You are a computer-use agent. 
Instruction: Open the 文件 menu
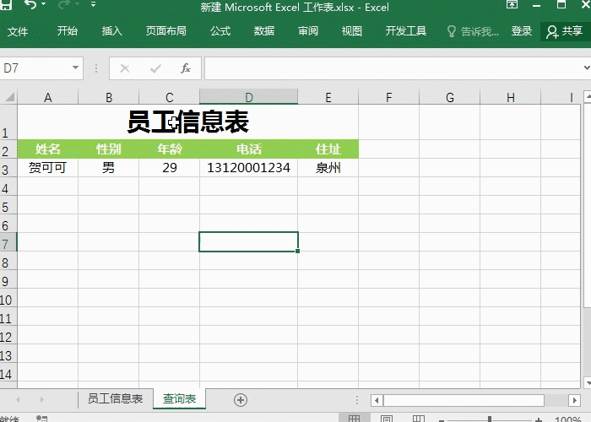pos(18,31)
